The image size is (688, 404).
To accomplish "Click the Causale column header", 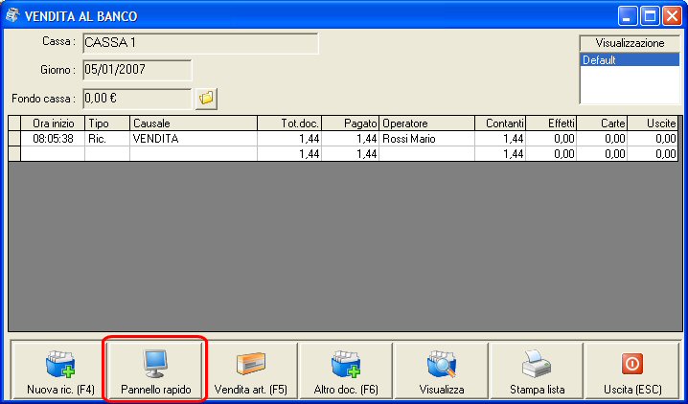I will click(194, 123).
